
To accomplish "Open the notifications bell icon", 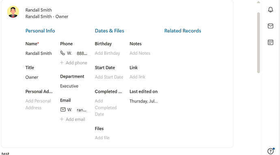I will tap(270, 10).
